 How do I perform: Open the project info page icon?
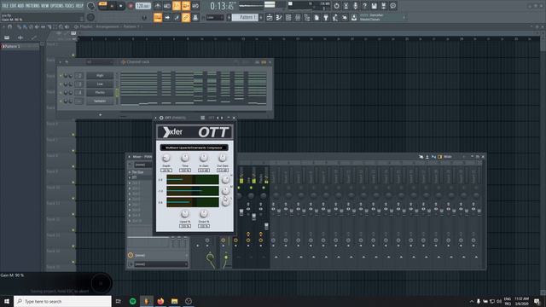pos(317,17)
